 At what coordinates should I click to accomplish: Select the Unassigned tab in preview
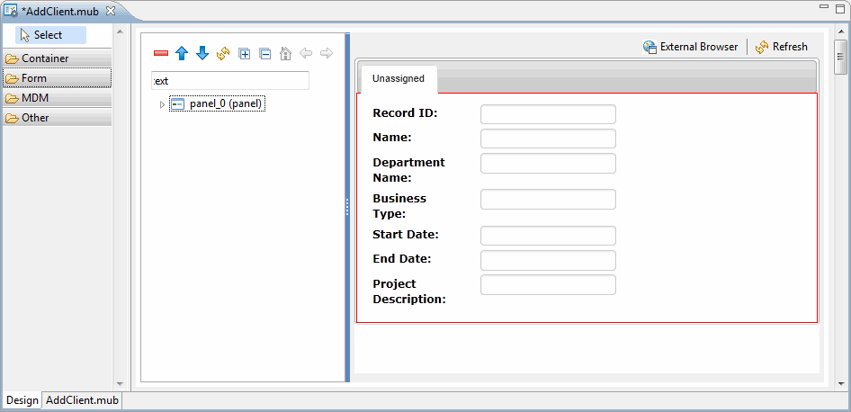pyautogui.click(x=399, y=78)
